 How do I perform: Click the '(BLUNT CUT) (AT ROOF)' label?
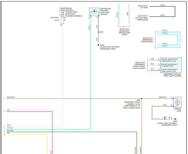(x=143, y=7)
